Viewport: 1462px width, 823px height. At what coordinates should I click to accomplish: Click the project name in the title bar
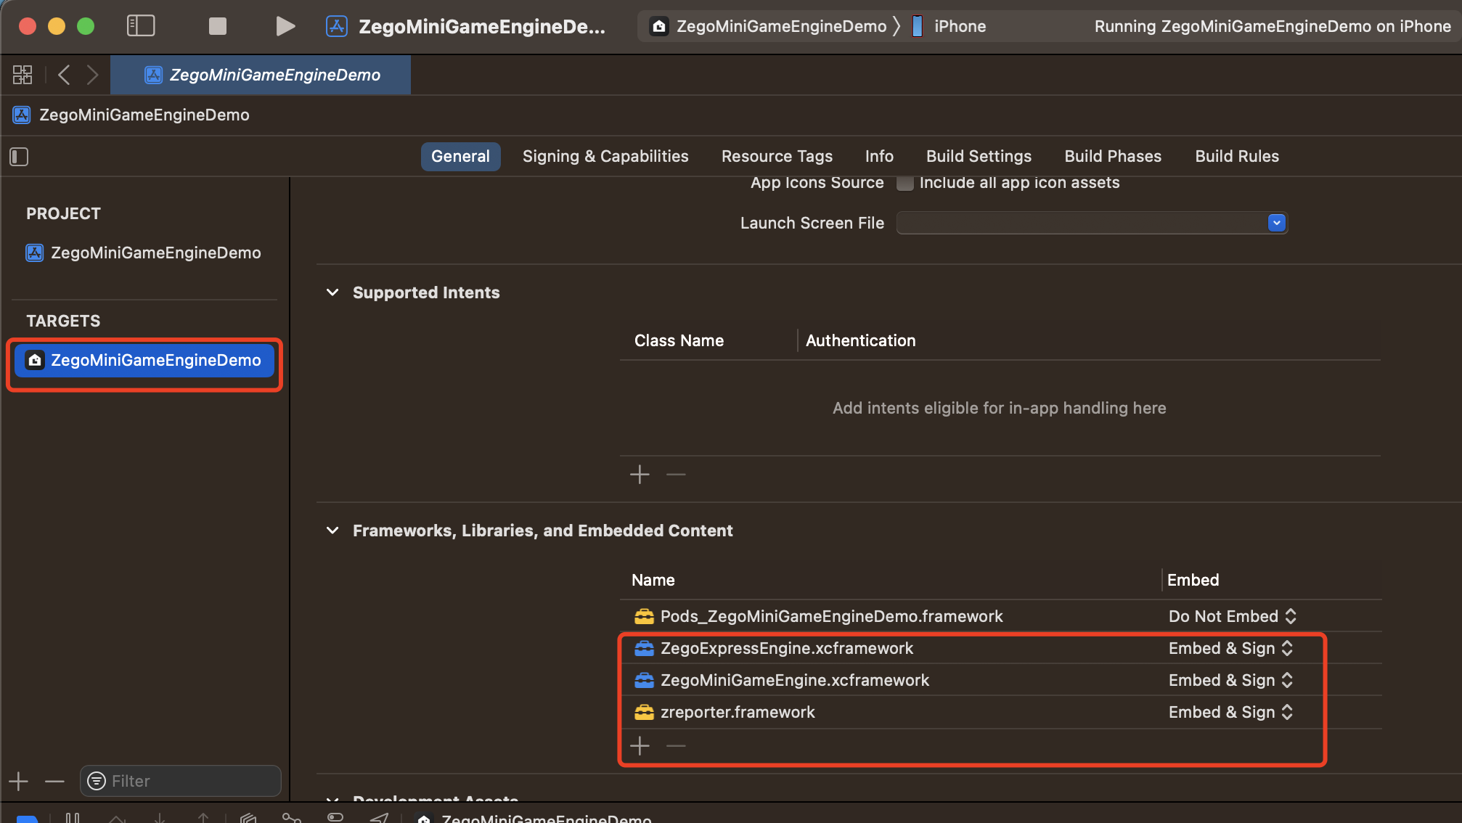point(481,26)
